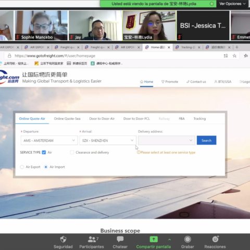This screenshot has height=250, width=250.
Task: Select Tracking tab in quote panel
Action: (199, 119)
